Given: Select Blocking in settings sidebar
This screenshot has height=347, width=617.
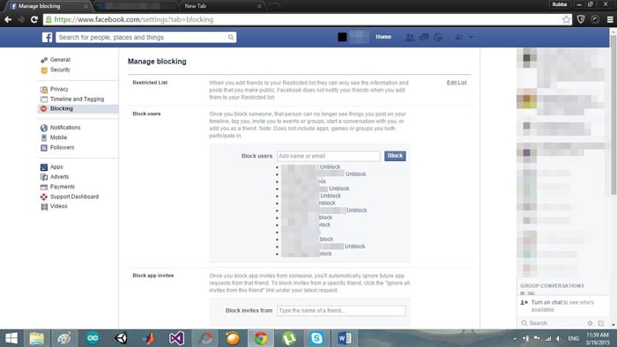Looking at the screenshot, I should tap(78, 109).
